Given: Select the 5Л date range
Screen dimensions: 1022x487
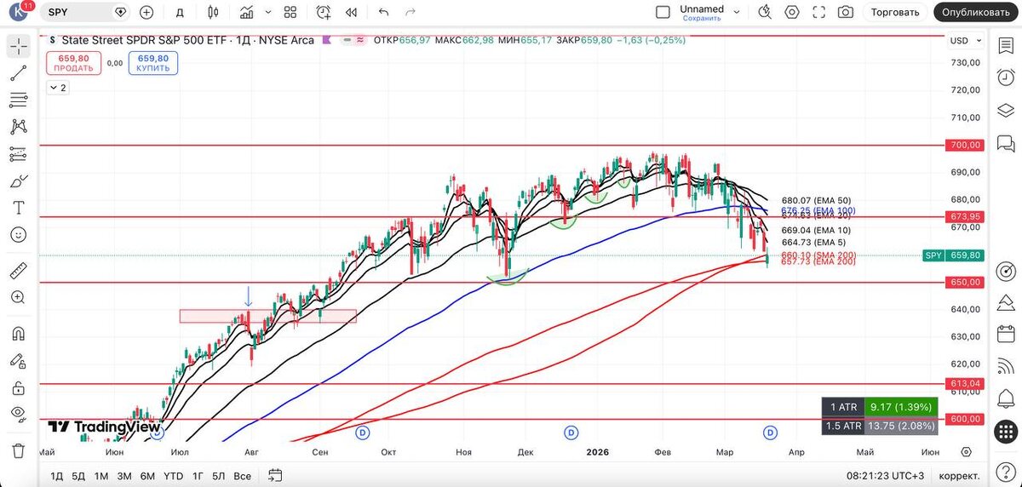Looking at the screenshot, I should click(x=219, y=475).
